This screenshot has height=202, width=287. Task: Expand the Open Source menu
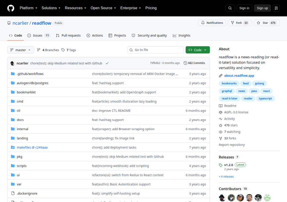(x=103, y=8)
